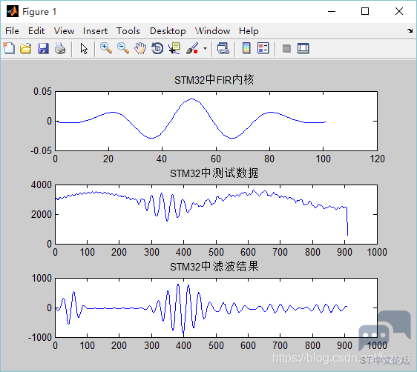Activate the Brush data tool
This screenshot has height=372, width=417.
(192, 49)
